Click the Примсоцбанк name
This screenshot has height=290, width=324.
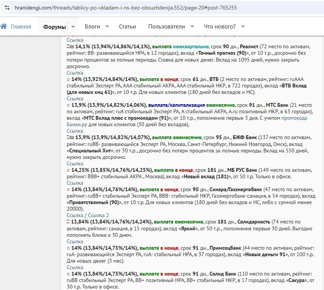[225, 248]
